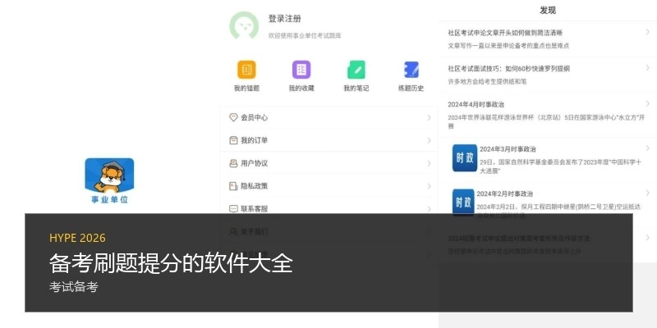This screenshot has width=657, height=328.
Task: Open chevron of 社区考试申论文章开头 article
Action: point(648,31)
